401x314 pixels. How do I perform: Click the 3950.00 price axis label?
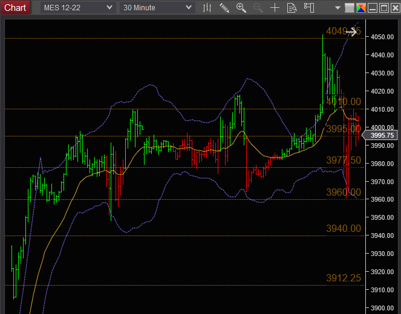point(382,217)
